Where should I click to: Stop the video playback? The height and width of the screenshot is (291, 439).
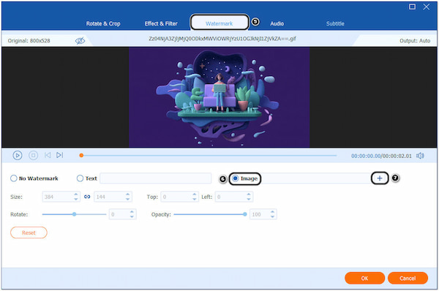pos(34,155)
